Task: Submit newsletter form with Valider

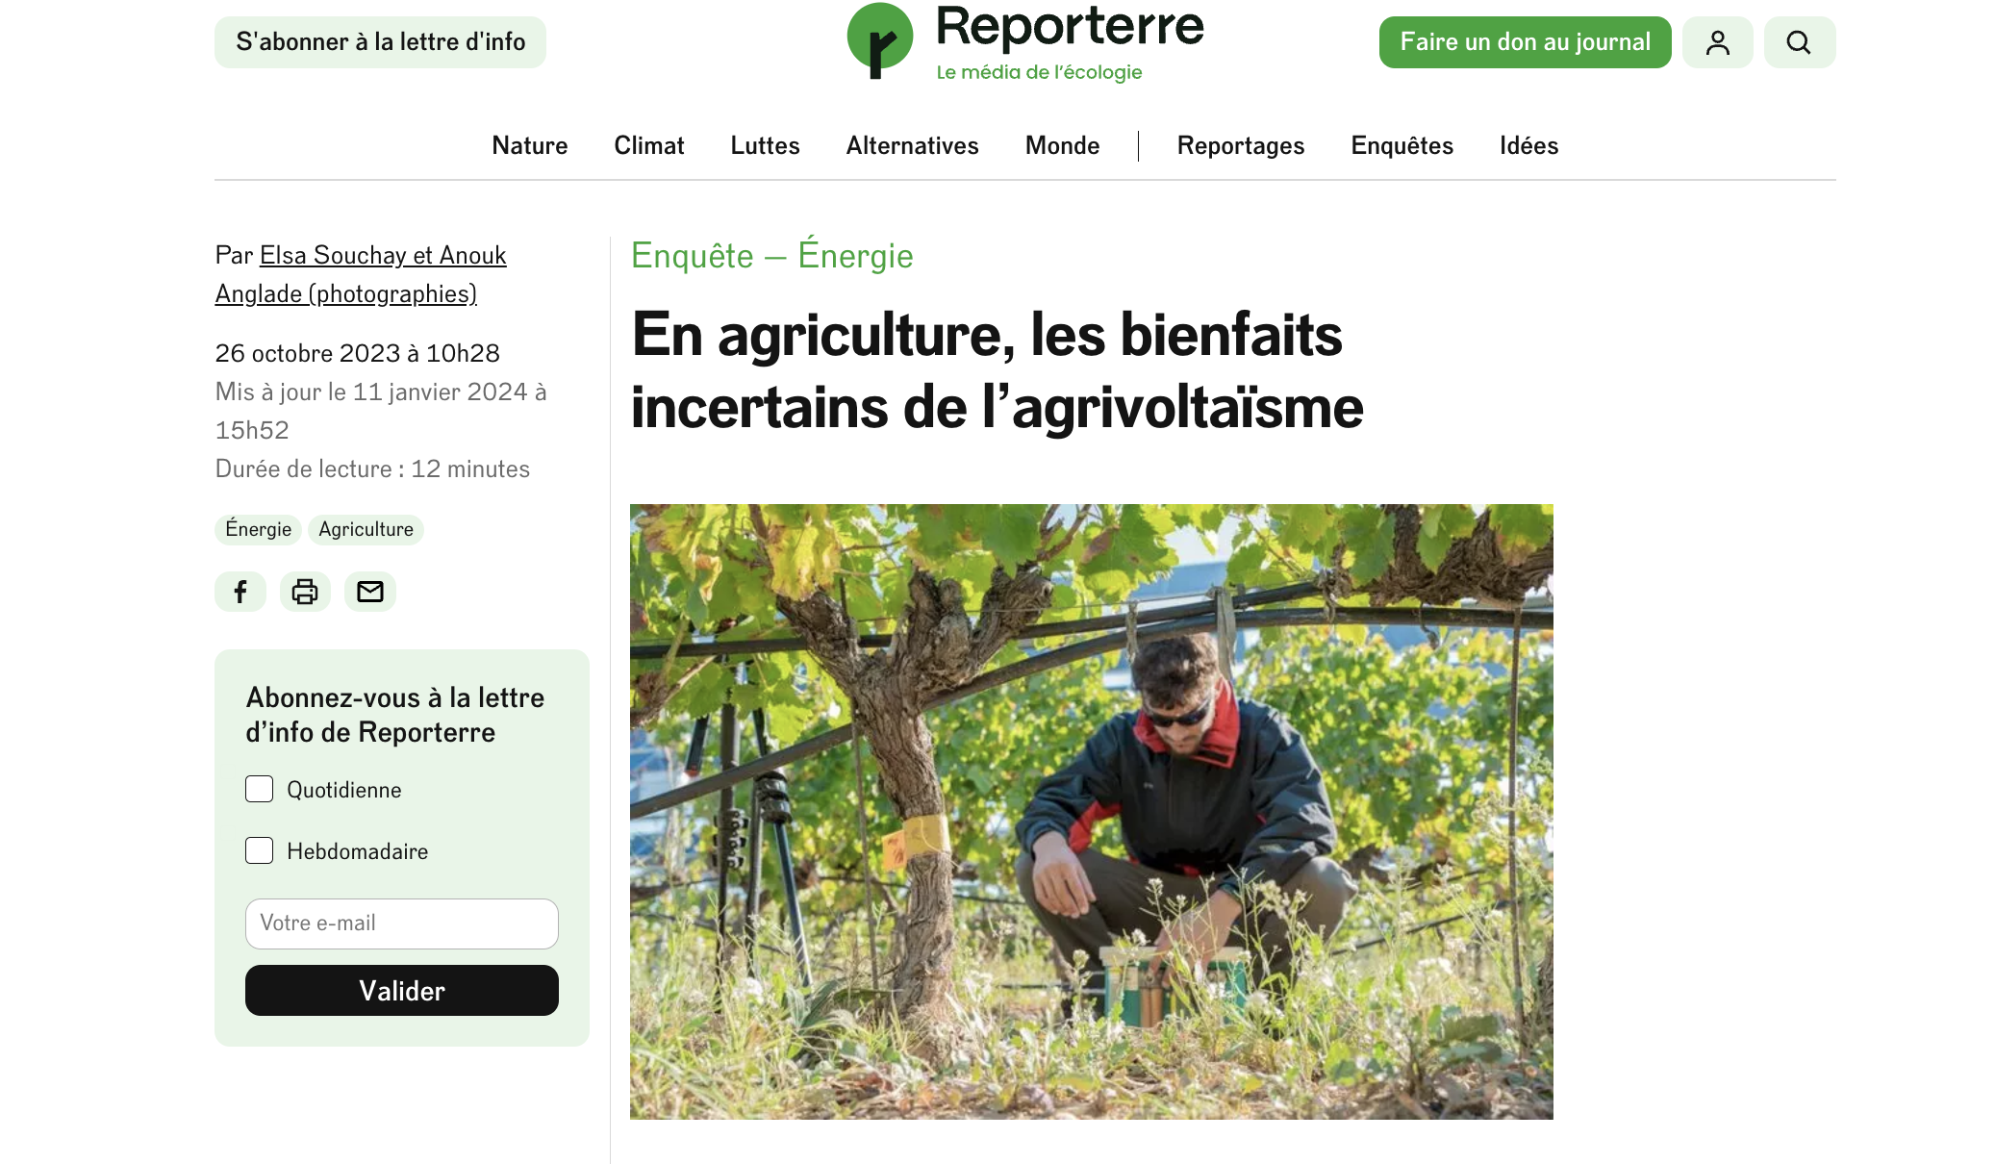Action: [x=402, y=990]
